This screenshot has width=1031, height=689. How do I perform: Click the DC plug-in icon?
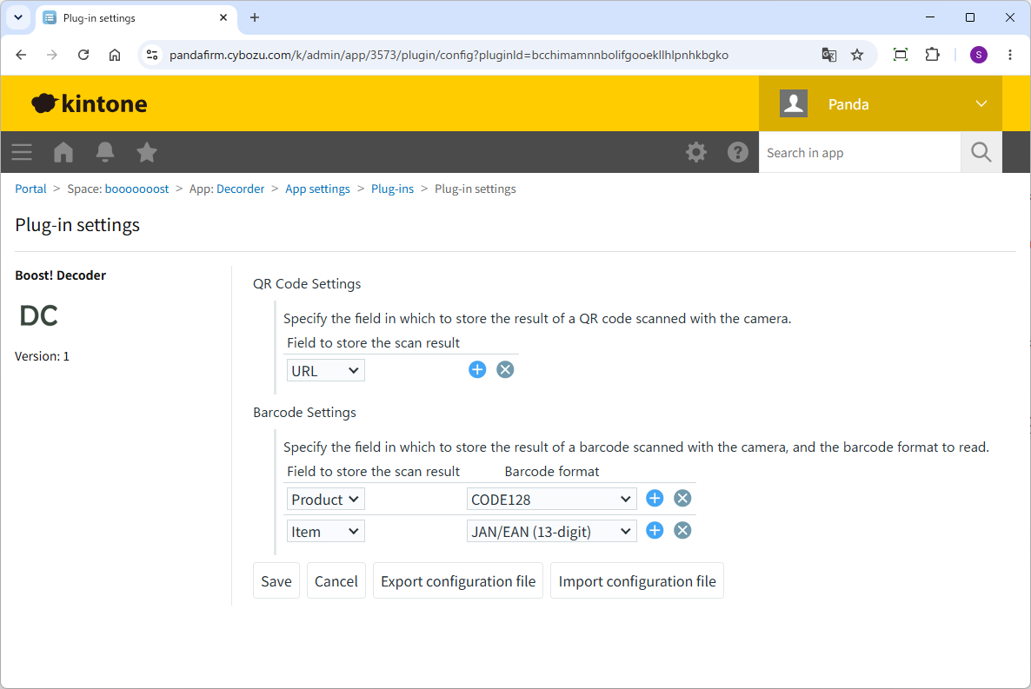click(x=39, y=315)
